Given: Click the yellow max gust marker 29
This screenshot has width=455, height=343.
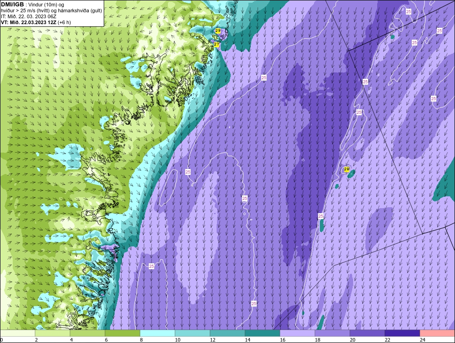Looking at the screenshot, I should tap(217, 31).
